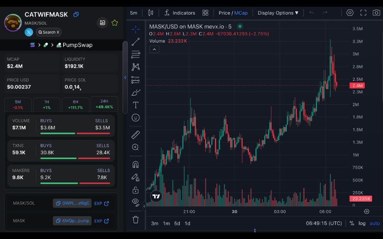Open chart settings hexagon icon
383x239 pixels.
tap(350, 13)
